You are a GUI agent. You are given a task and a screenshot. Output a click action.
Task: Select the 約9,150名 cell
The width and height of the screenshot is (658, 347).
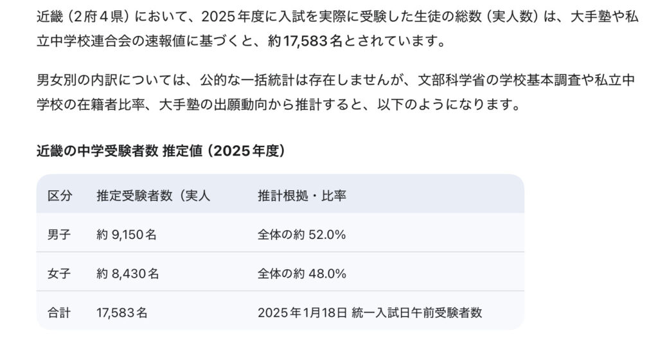click(127, 235)
